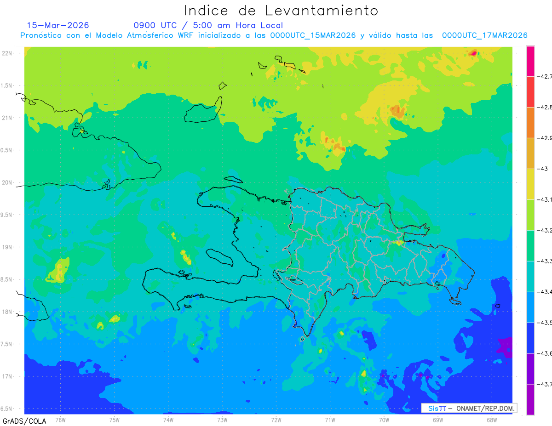Click the "20N" latitude label
Image resolution: width=552 pixels, height=426 pixels.
[8, 182]
